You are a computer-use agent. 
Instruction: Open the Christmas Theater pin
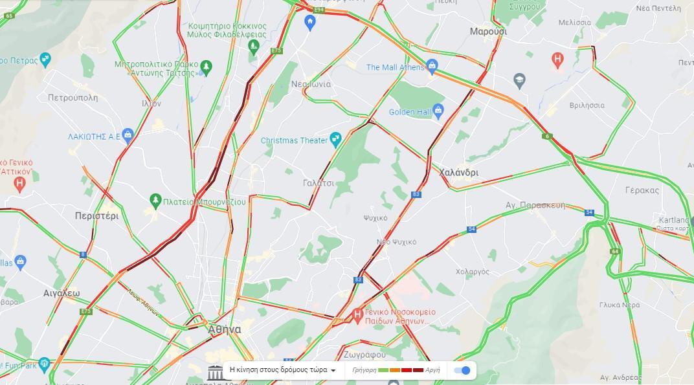[x=336, y=140]
